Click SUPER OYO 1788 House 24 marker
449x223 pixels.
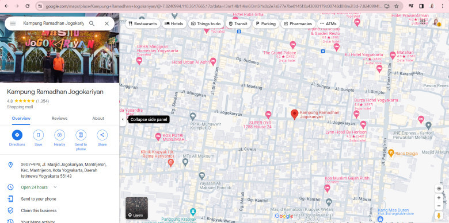tap(268, 115)
